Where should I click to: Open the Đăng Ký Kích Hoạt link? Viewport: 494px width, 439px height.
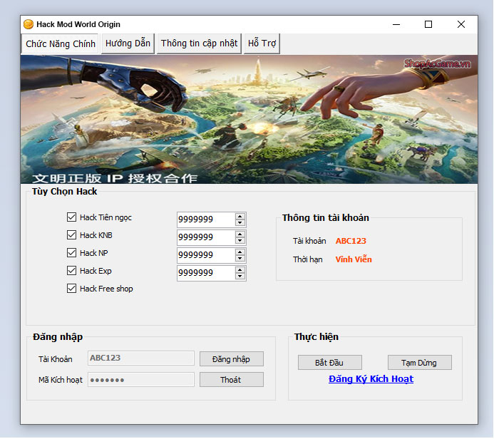(x=371, y=379)
